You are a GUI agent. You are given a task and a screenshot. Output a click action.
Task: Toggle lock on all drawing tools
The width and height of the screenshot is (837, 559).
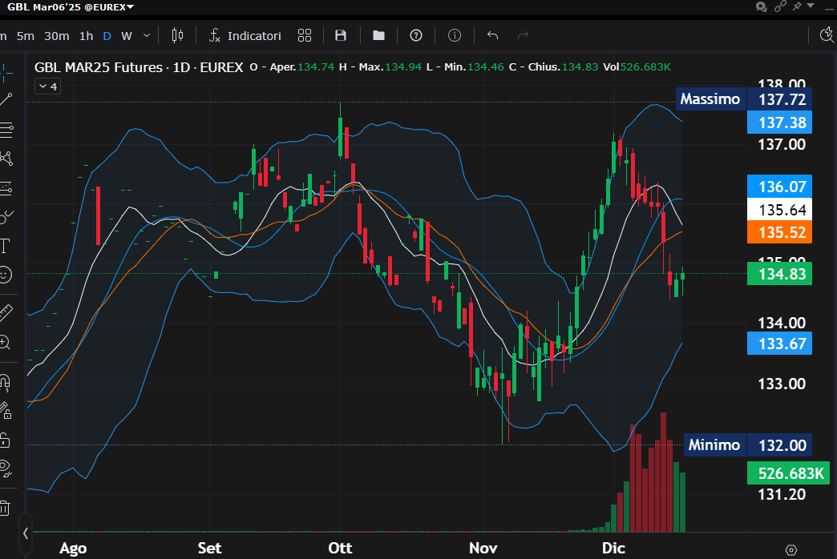[6, 440]
